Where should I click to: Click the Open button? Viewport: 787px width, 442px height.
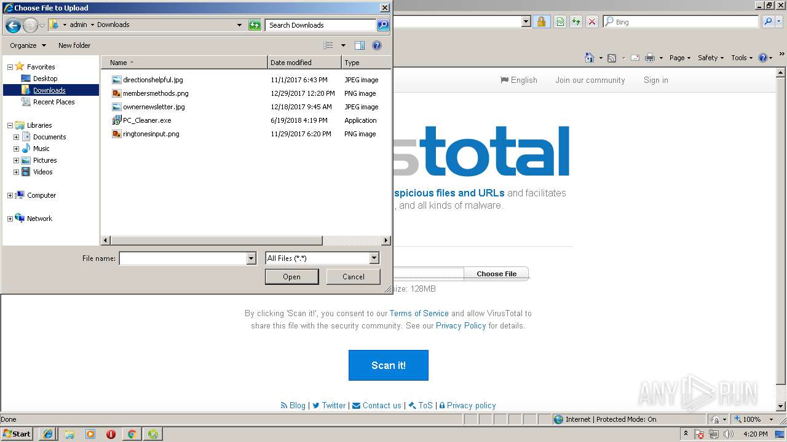(x=291, y=277)
